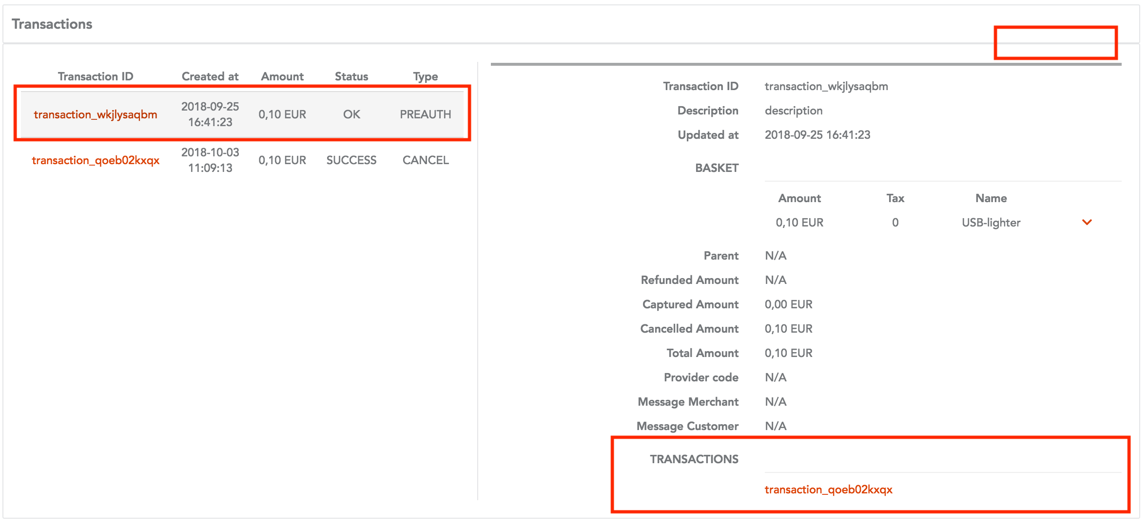1147x526 pixels.
Task: Select transaction_wkjlysaqbm value in details pane
Action: [x=826, y=86]
